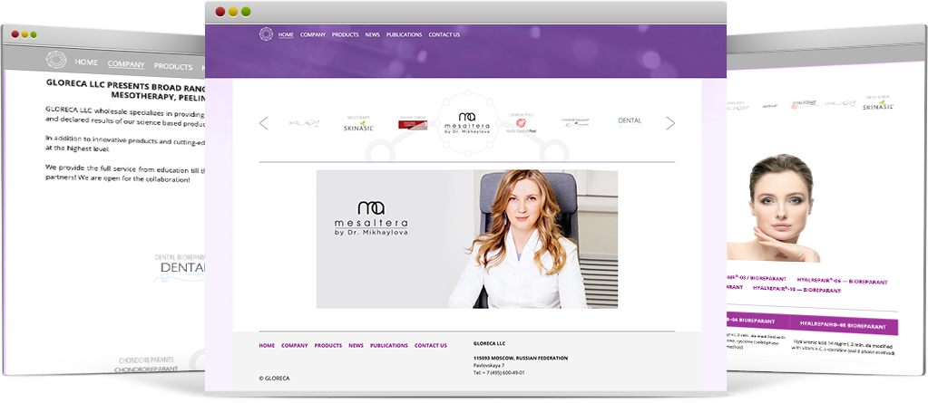Viewport: 928px width, 403px height.
Task: Click the green maximize button of center window
Action: (x=246, y=12)
